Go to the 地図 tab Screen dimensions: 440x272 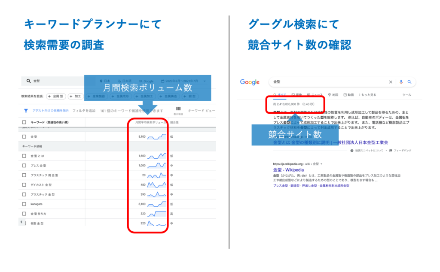pyautogui.click(x=333, y=95)
